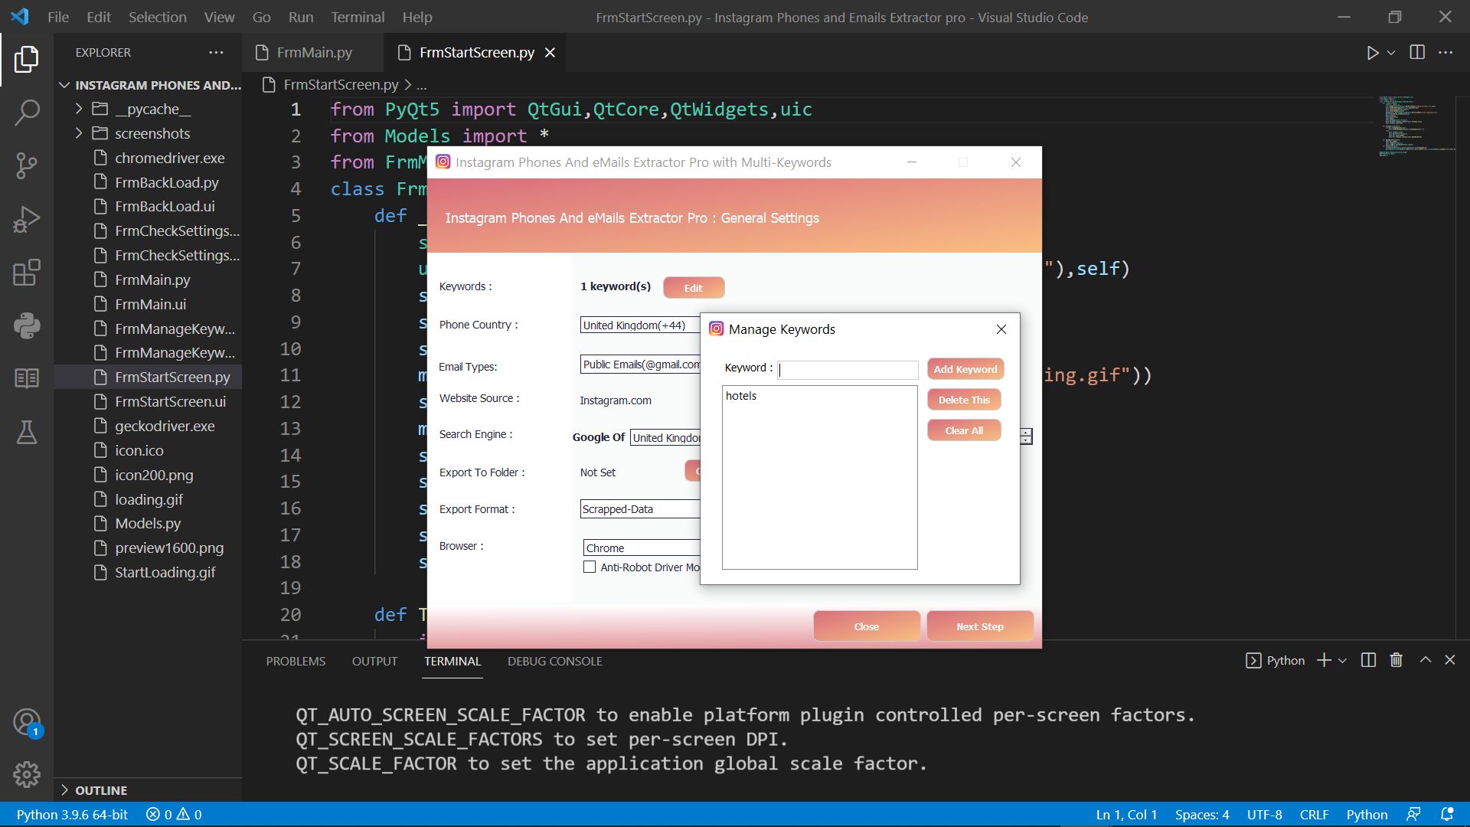The height and width of the screenshot is (827, 1470).
Task: Open the Accounts menu icon
Action: pyautogui.click(x=26, y=722)
